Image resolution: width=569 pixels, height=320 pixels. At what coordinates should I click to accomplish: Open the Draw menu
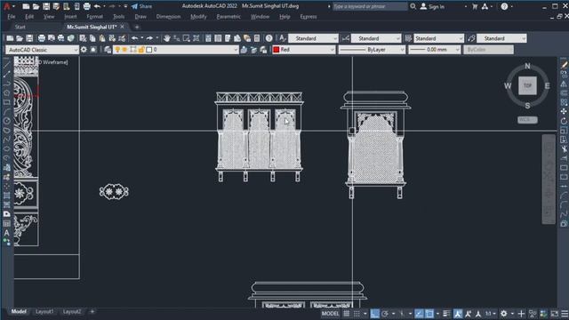pyautogui.click(x=140, y=17)
